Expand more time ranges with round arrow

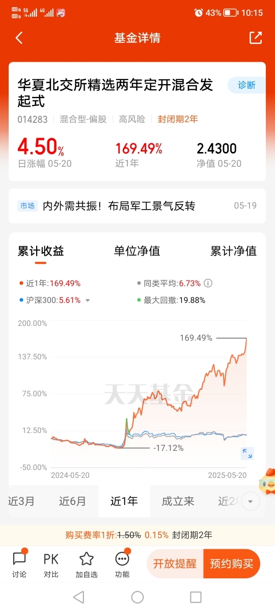[250, 501]
